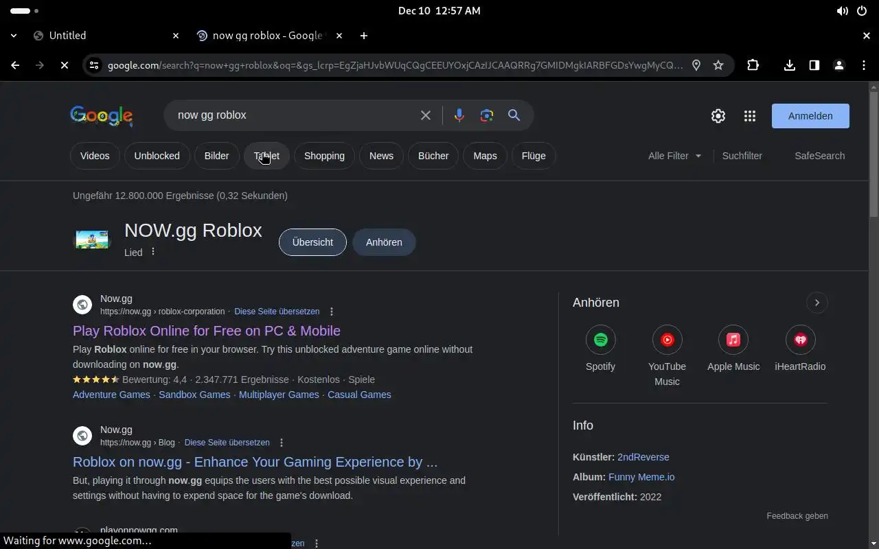The image size is (879, 549).
Task: Listen on Spotify
Action: [600, 349]
